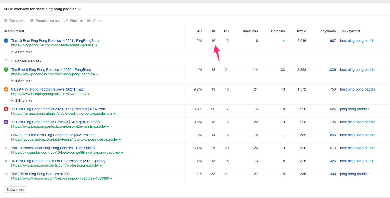Click the racquetsedge.com URL link
390x198 pixels.
tap(65, 140)
